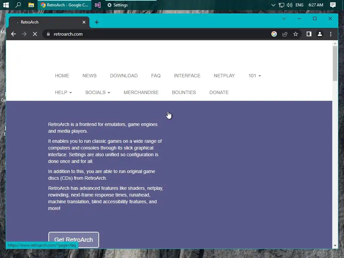Switch to Visual Studio taskbar icon

(98, 5)
